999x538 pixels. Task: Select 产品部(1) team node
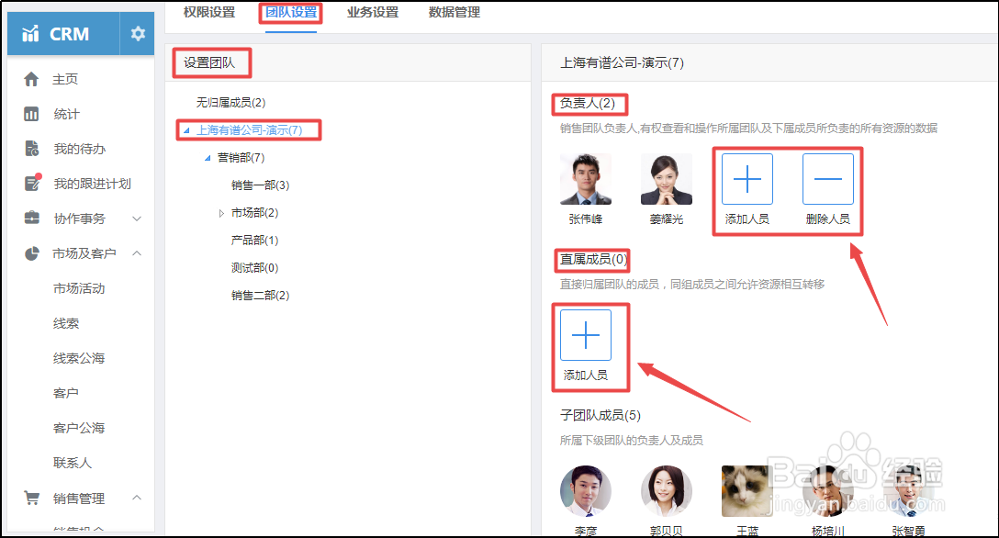pos(255,240)
